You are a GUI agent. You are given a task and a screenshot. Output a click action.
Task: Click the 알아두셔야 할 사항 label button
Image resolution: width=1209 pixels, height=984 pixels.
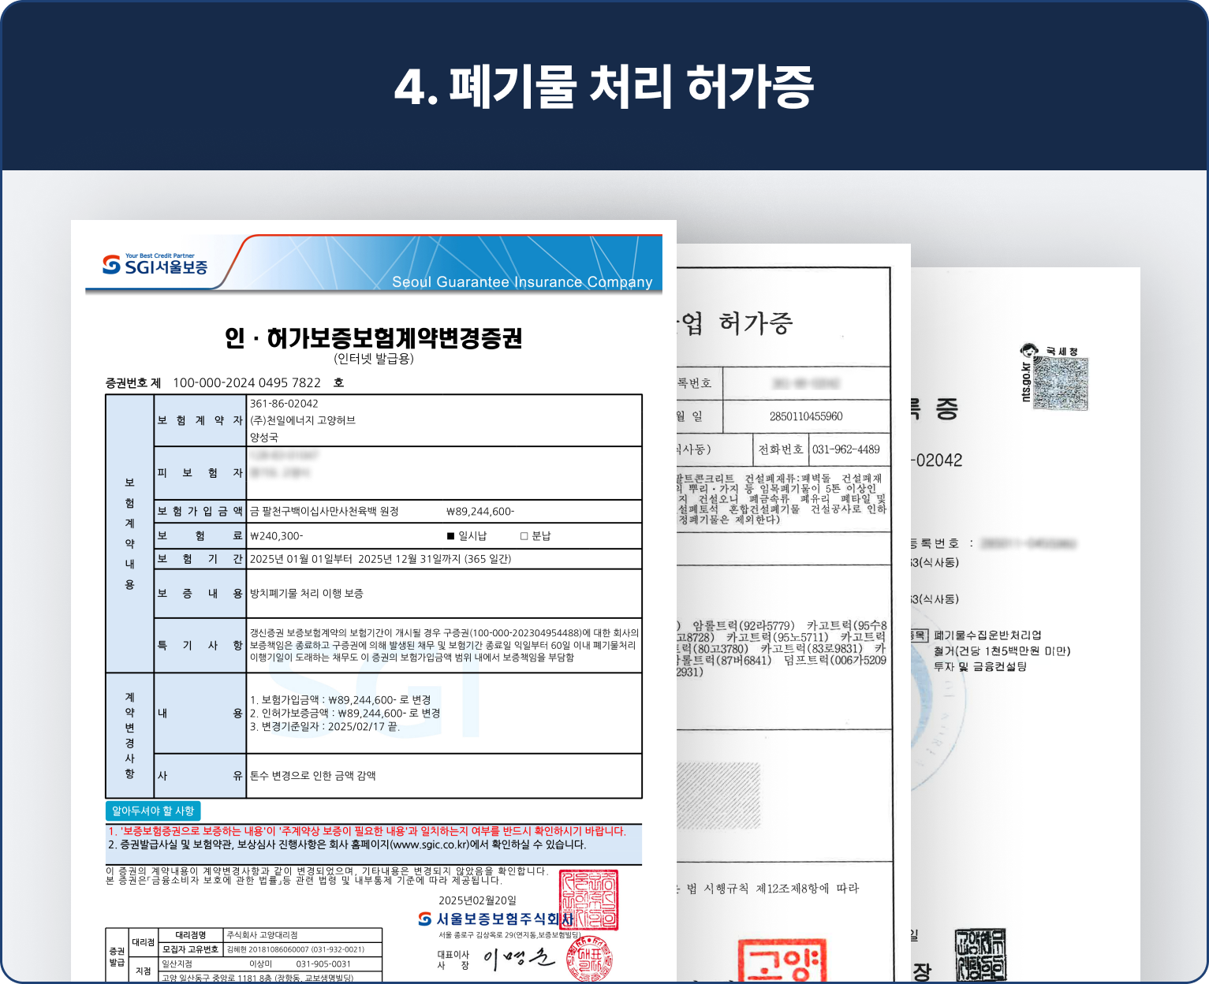153,811
